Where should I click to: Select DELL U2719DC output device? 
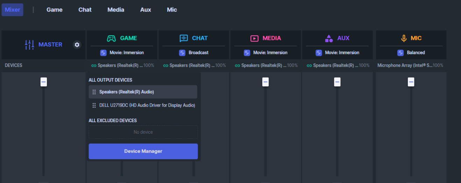[143, 105]
